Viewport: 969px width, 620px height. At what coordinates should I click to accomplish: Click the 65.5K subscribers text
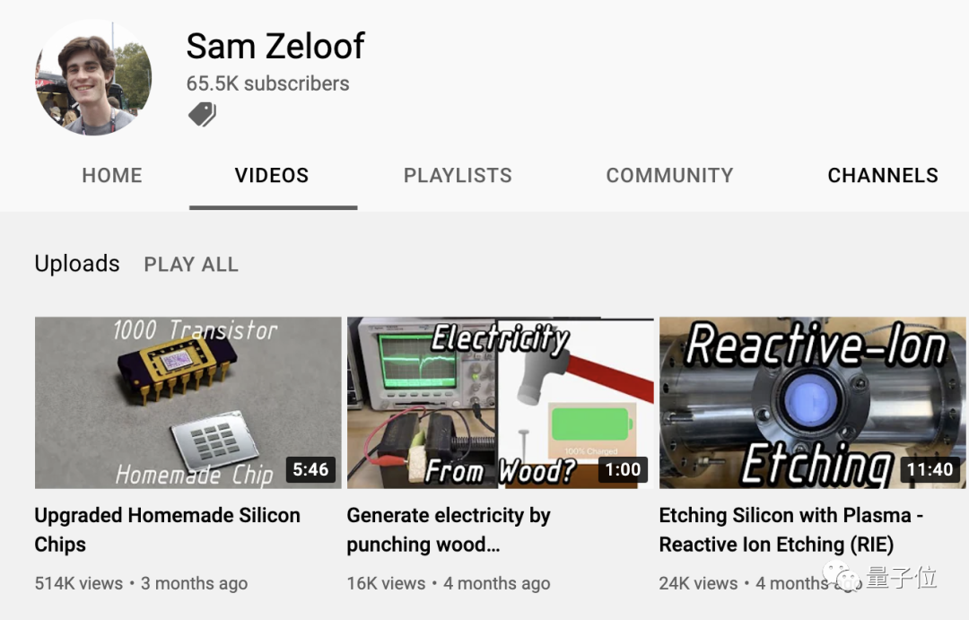pos(267,83)
